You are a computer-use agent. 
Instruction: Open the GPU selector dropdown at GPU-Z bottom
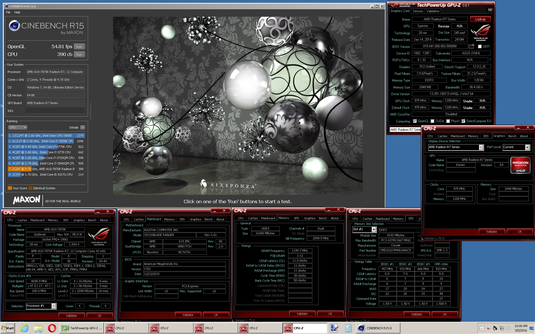405,130
